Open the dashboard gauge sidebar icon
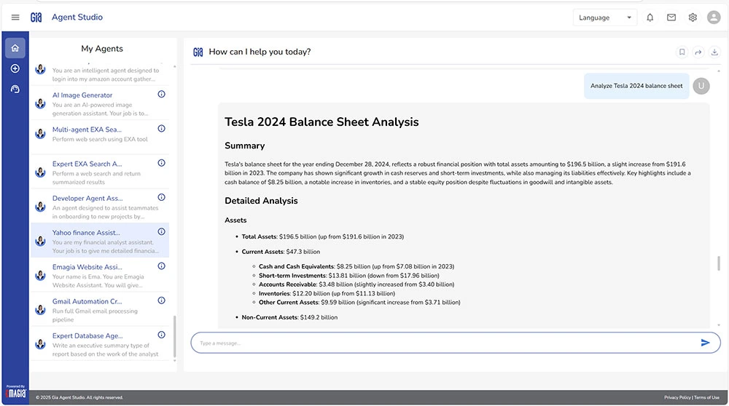Image resolution: width=729 pixels, height=406 pixels. (15, 89)
